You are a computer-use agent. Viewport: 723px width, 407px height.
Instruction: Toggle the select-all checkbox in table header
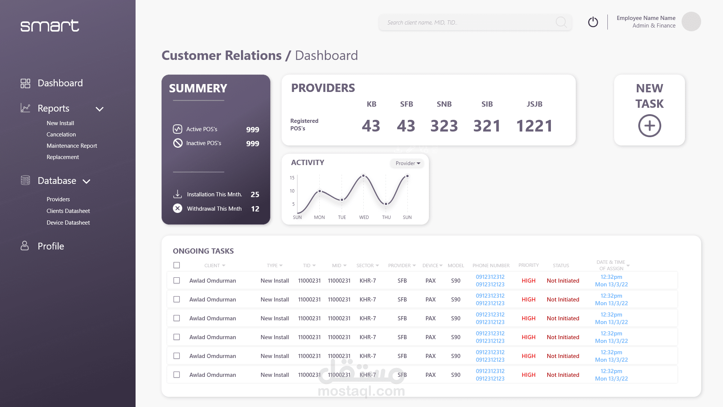(x=177, y=265)
